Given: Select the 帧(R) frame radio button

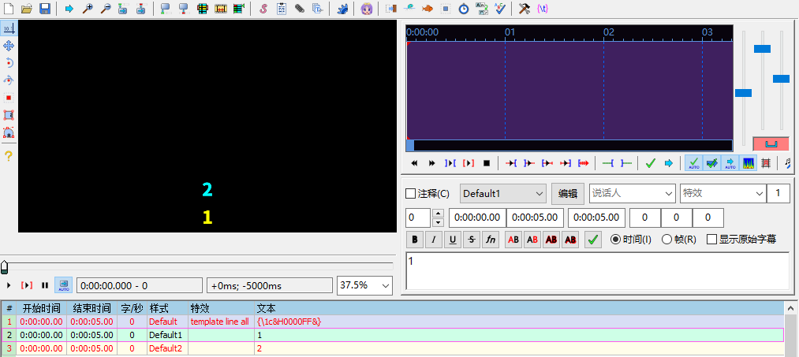Looking at the screenshot, I should tap(666, 240).
